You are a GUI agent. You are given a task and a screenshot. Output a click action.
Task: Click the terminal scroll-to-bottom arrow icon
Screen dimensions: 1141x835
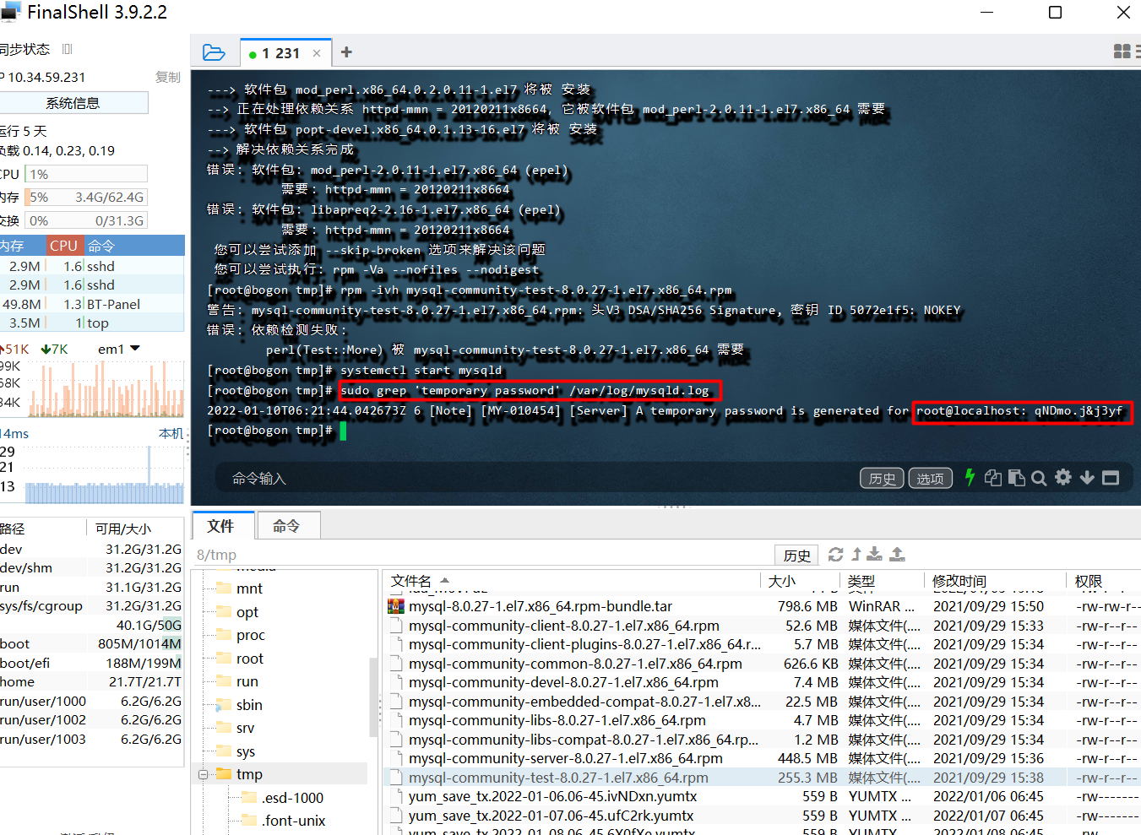click(1087, 478)
